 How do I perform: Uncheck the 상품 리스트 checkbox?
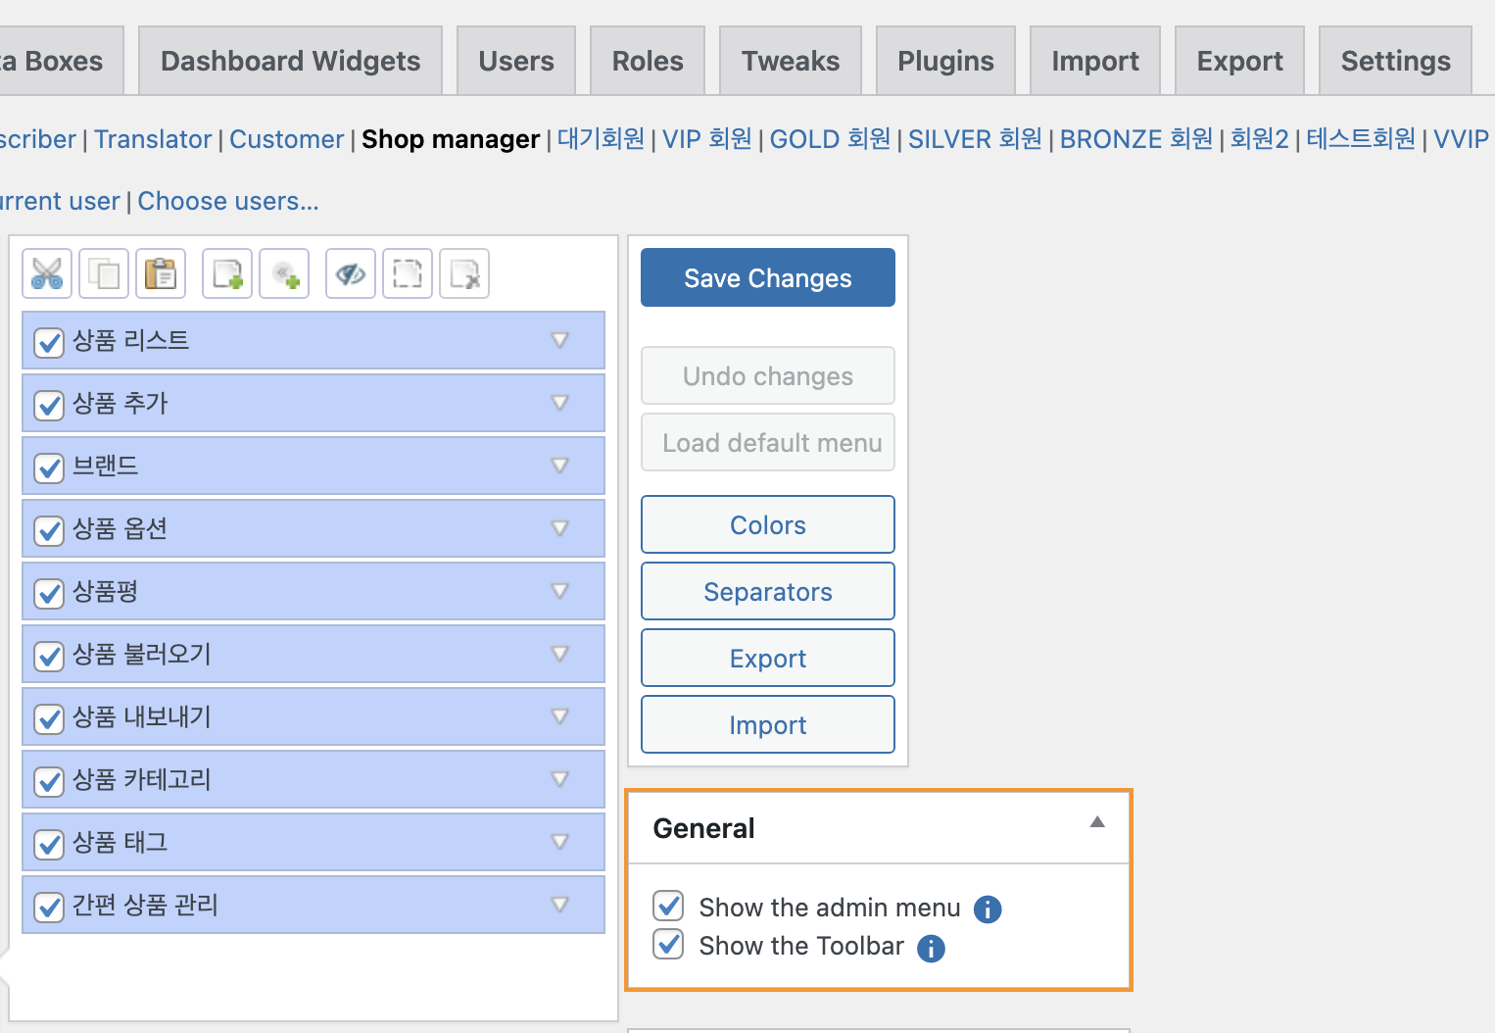click(49, 342)
